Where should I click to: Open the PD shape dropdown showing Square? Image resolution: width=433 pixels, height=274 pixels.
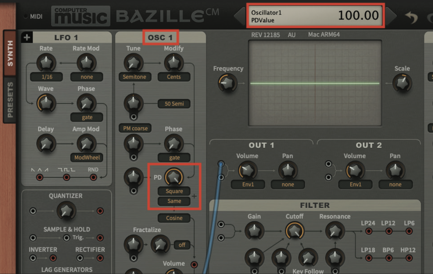pyautogui.click(x=174, y=191)
